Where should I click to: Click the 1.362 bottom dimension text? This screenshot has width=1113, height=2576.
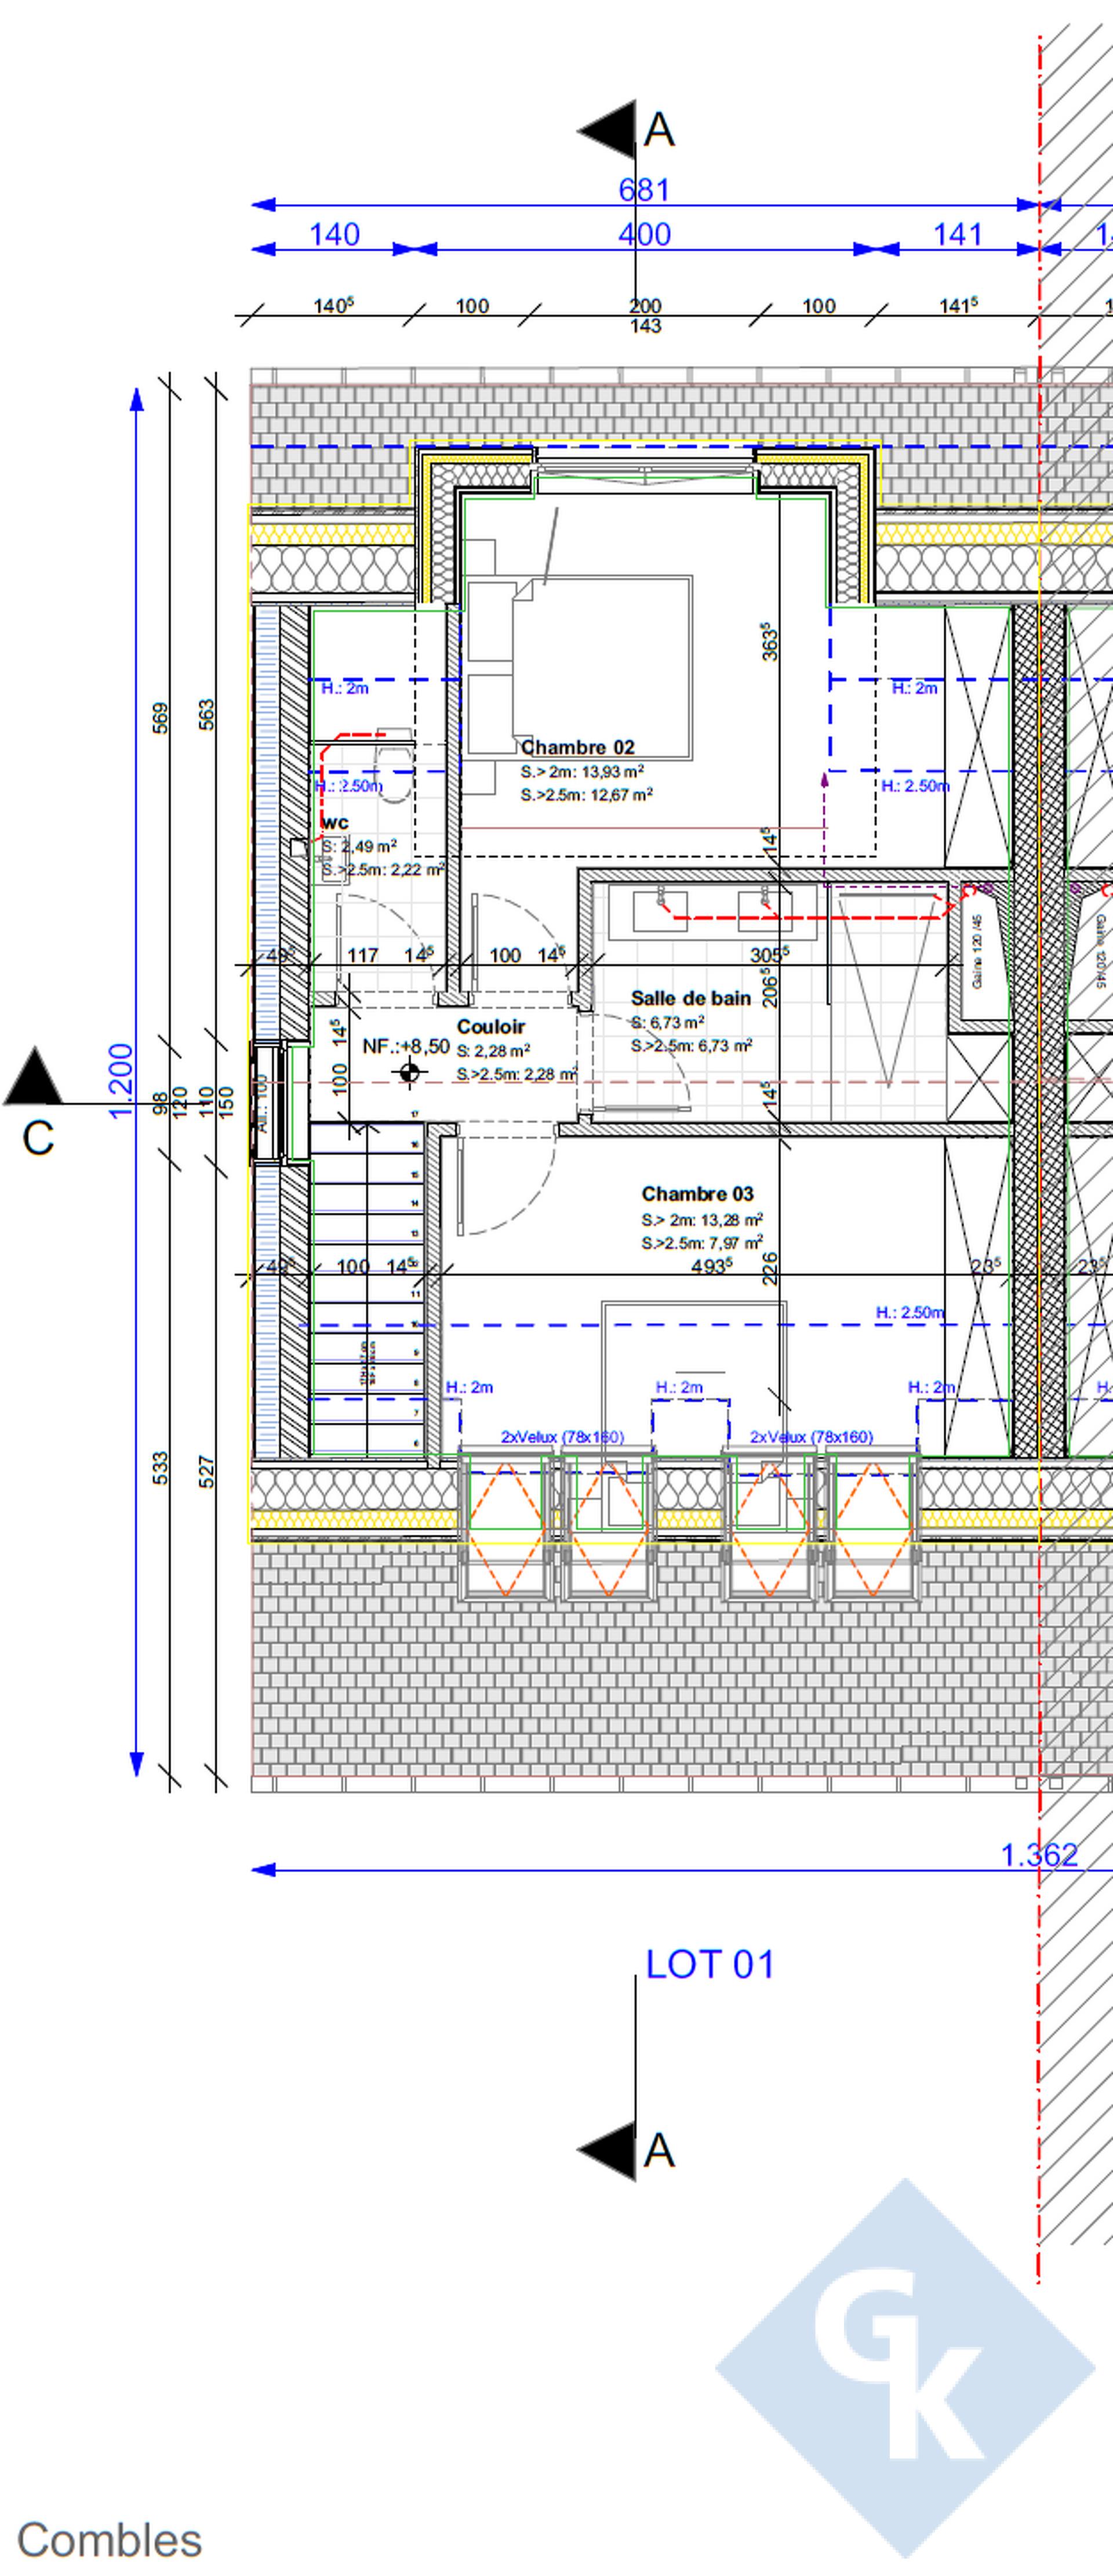1039,1855
